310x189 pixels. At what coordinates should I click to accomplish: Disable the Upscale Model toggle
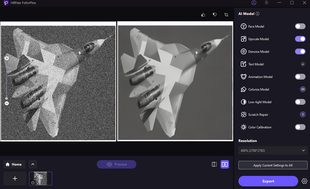point(300,39)
